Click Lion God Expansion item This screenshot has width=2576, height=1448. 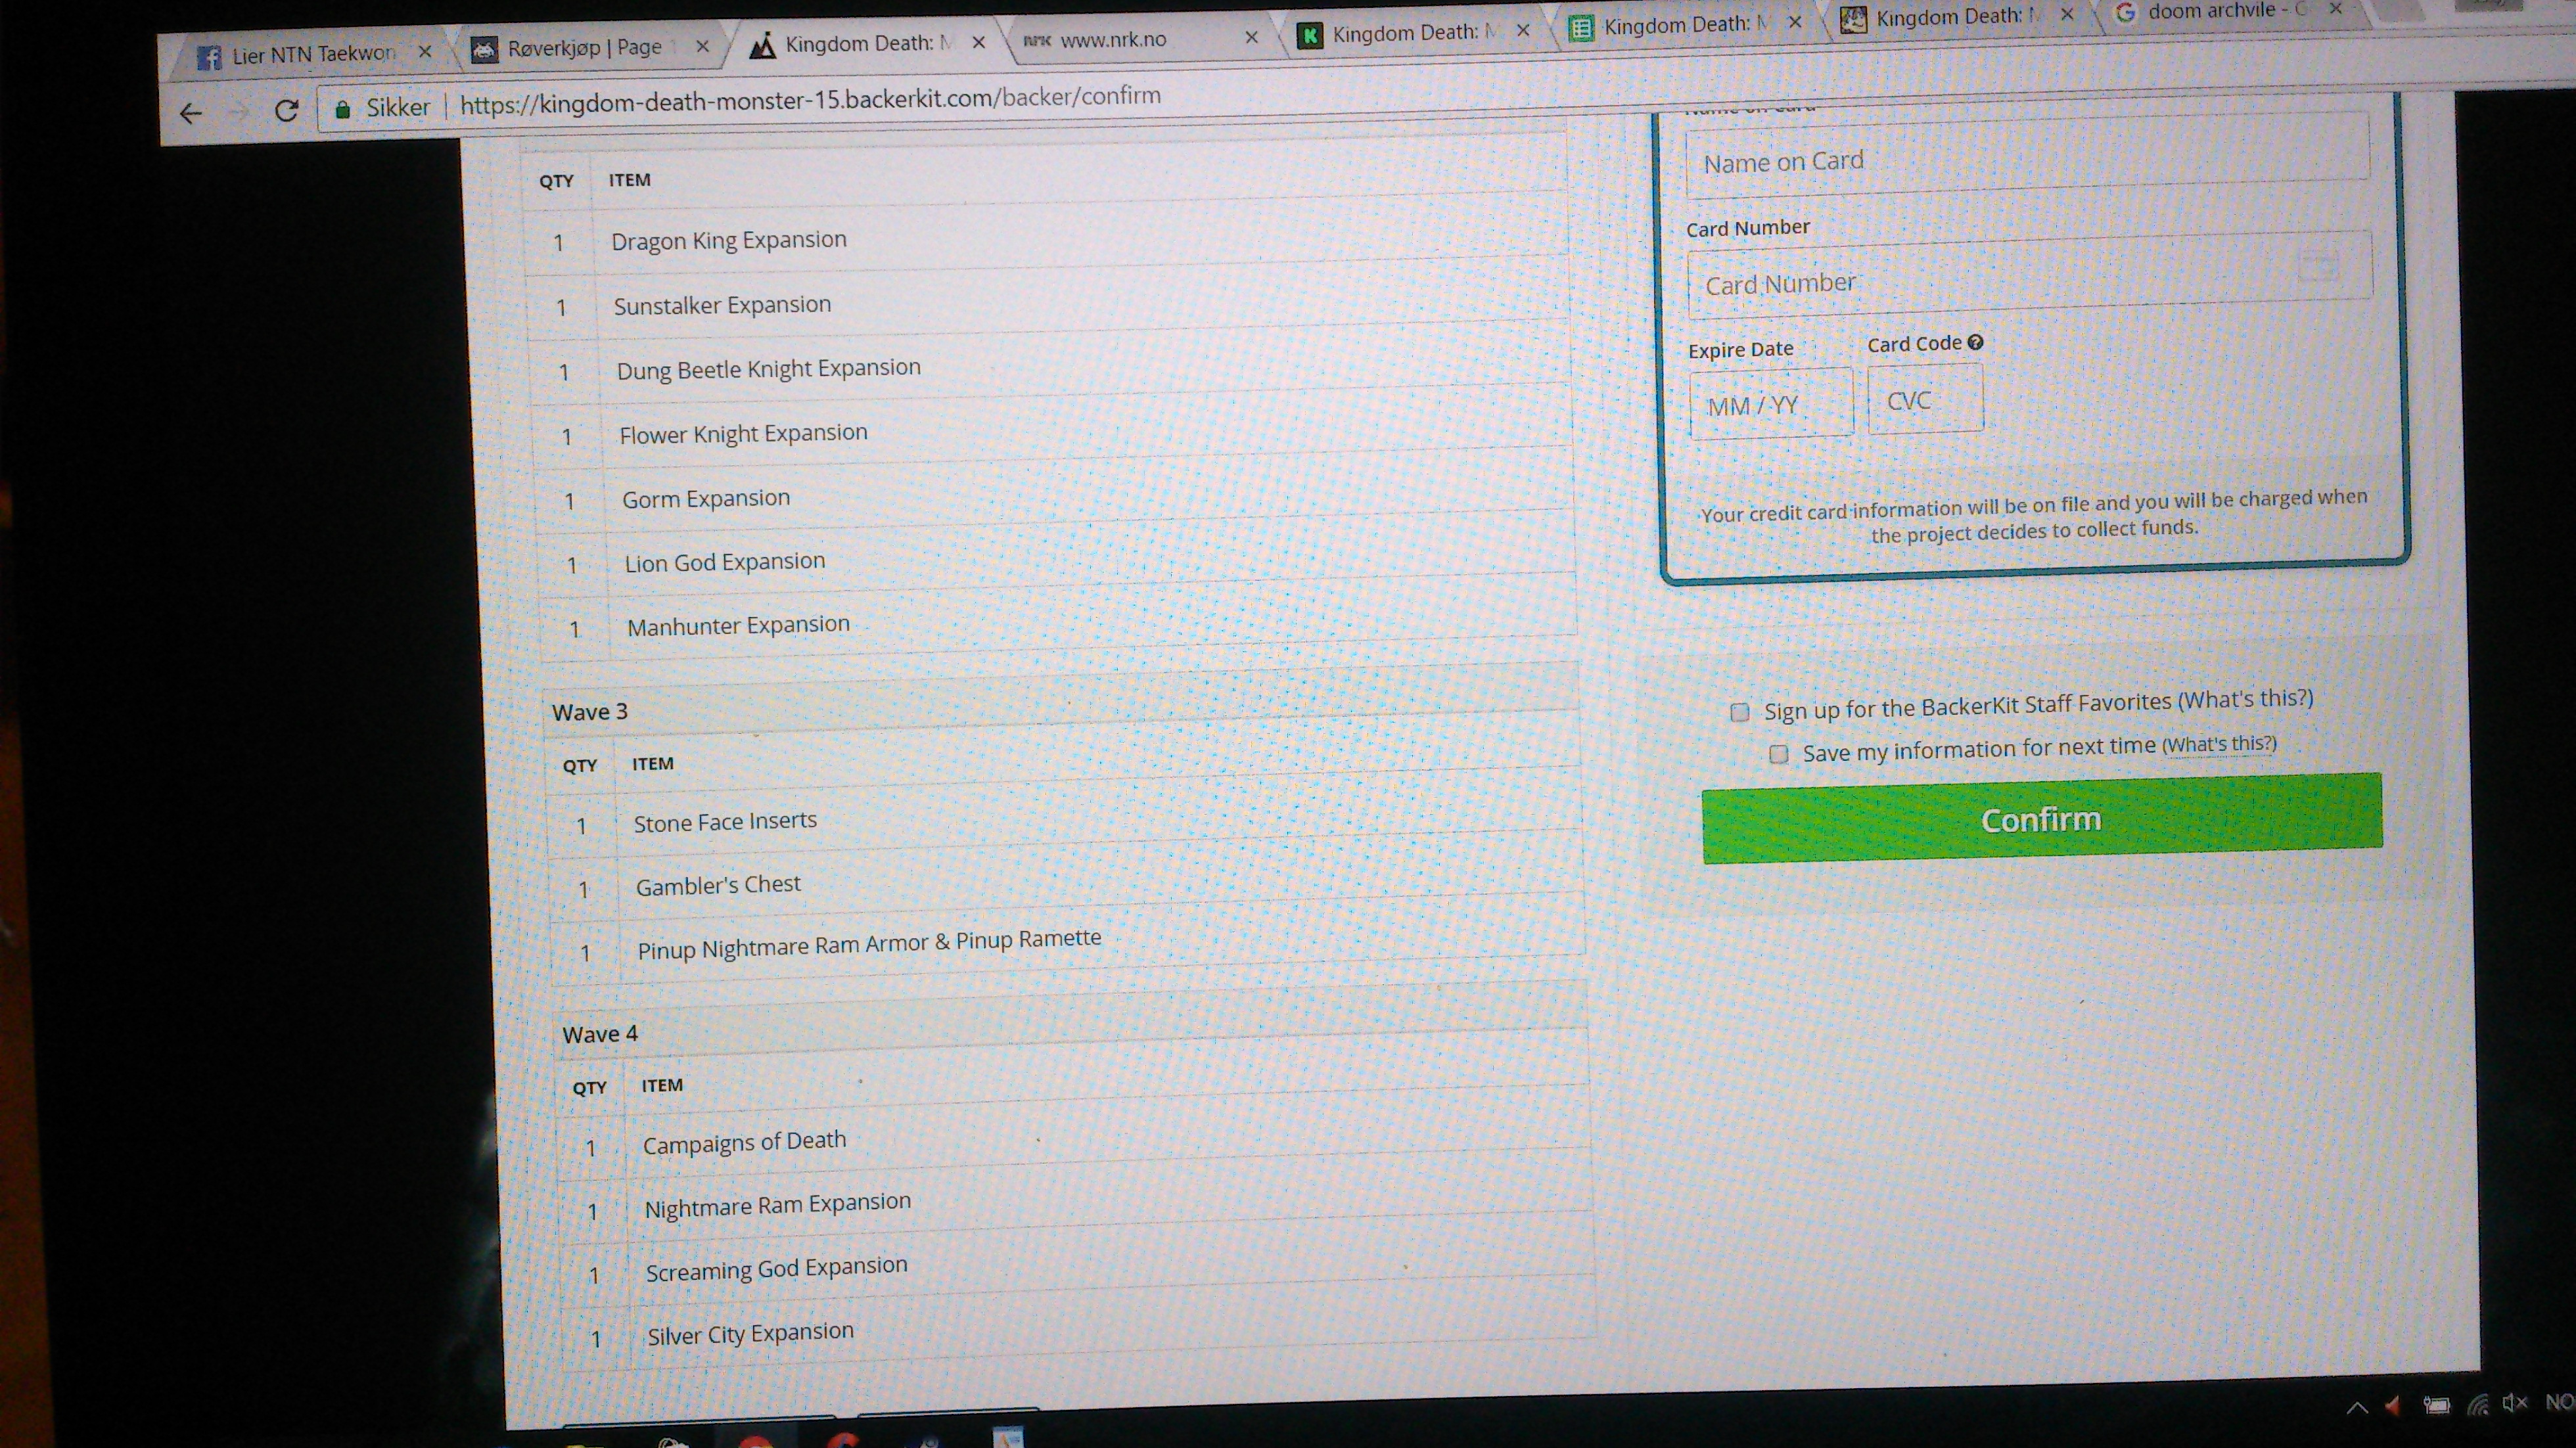(725, 562)
